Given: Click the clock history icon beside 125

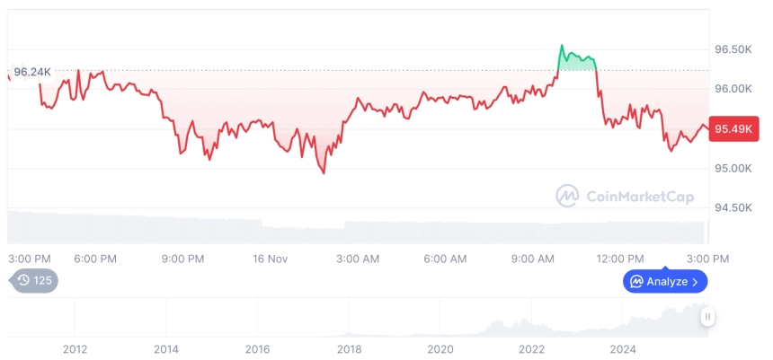Looking at the screenshot, I should point(23,280).
